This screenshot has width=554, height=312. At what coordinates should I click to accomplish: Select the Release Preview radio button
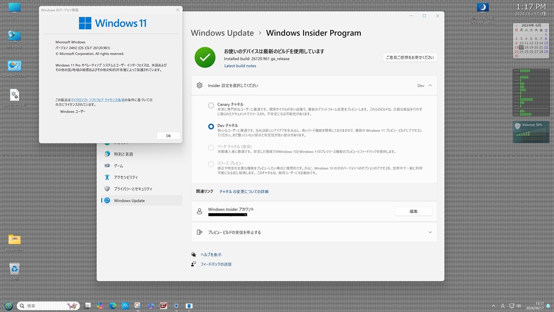click(x=211, y=164)
